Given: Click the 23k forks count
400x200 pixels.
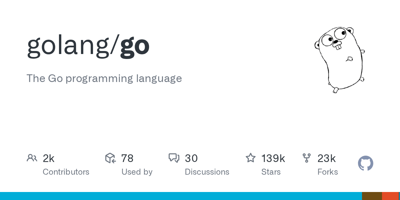Looking at the screenshot, I should click(327, 158).
